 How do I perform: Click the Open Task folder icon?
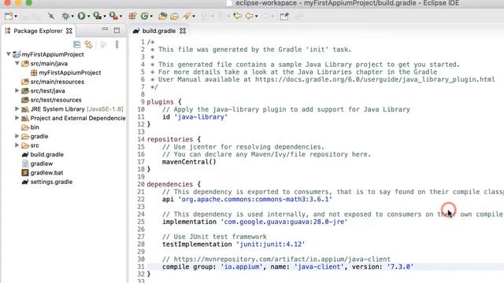(x=174, y=16)
